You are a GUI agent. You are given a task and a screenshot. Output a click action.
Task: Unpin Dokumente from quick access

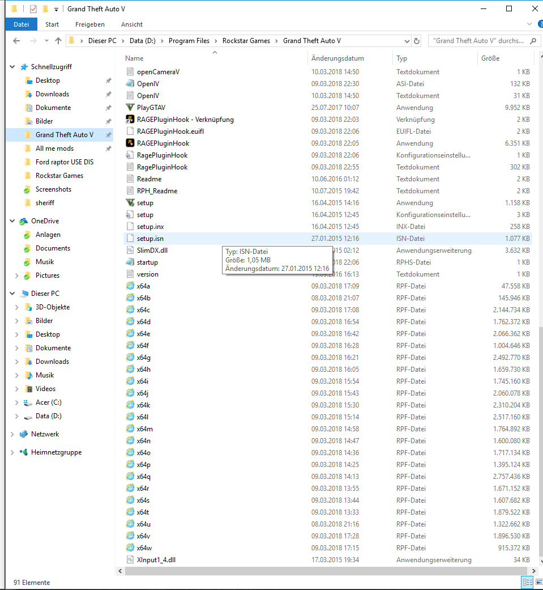click(108, 108)
